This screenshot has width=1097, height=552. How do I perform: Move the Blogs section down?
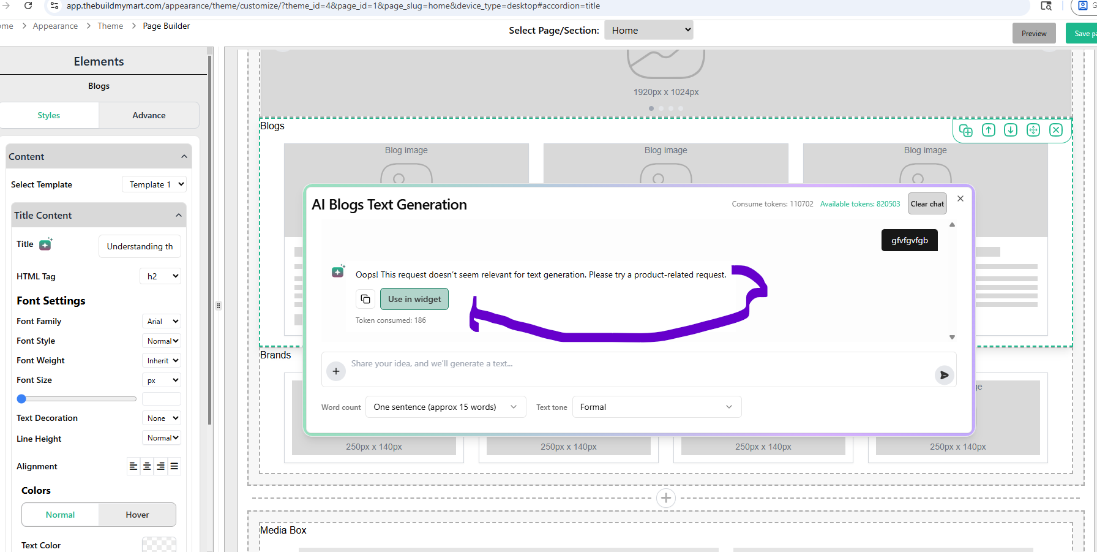(1011, 130)
